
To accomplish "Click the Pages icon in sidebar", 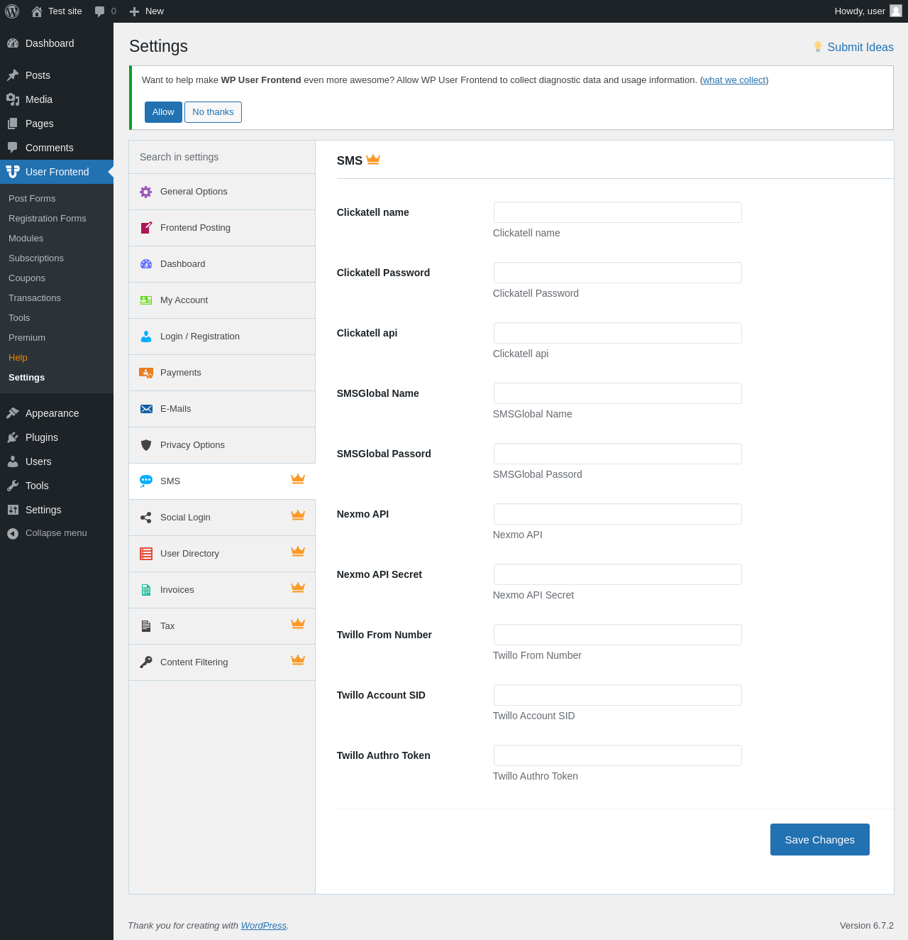I will 13,124.
